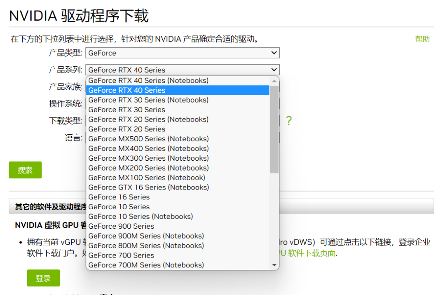Screen dimensions: 445x295
Task: Open the 帮助 help link
Action: click(x=422, y=39)
